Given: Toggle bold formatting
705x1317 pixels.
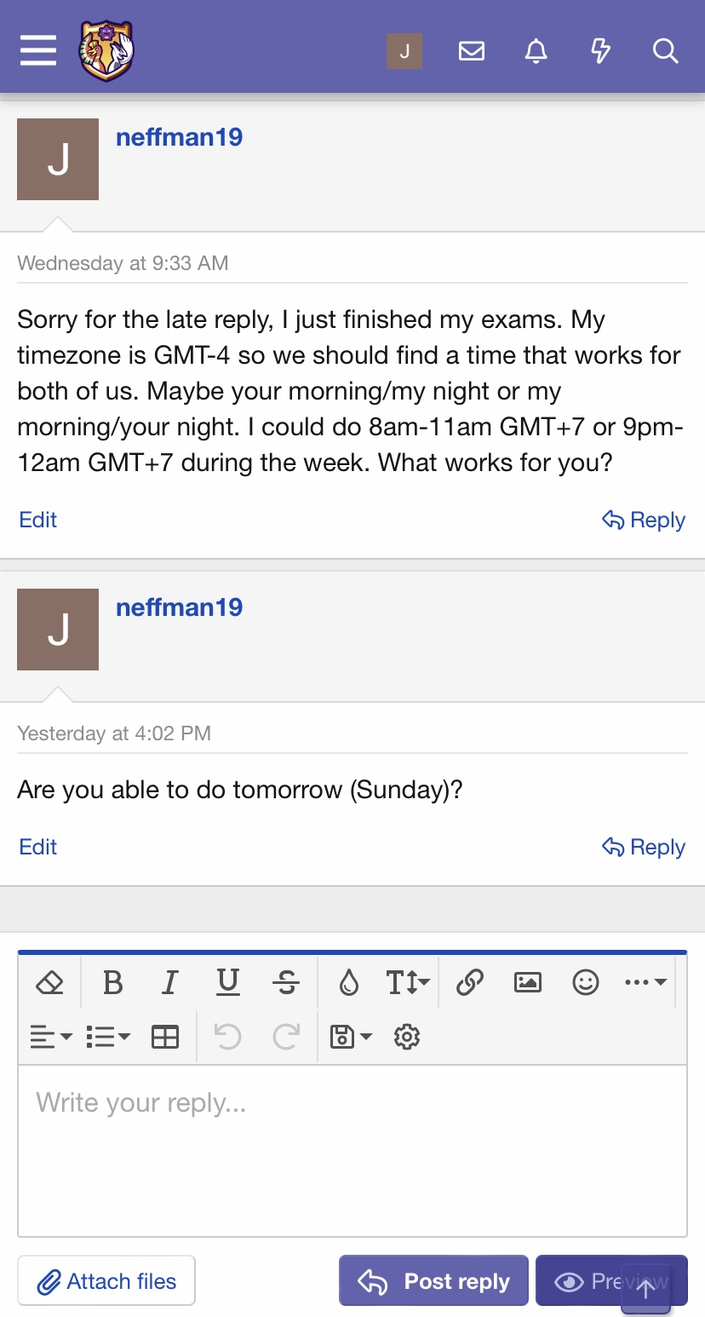Looking at the screenshot, I should tap(112, 983).
